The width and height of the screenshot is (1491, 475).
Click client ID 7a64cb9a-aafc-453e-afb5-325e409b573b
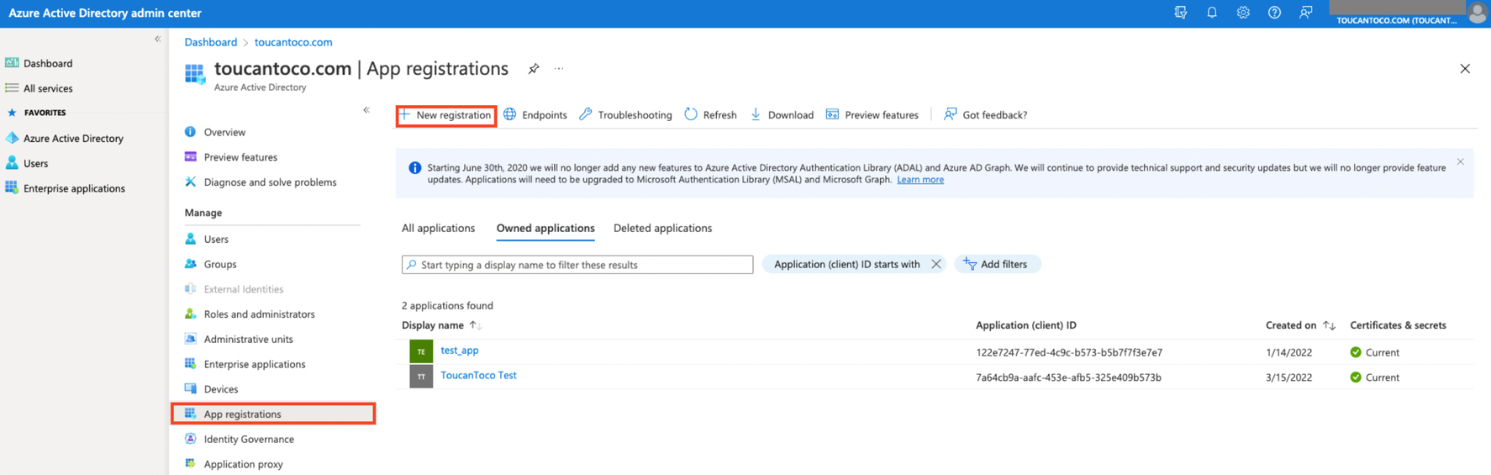pyautogui.click(x=1068, y=377)
